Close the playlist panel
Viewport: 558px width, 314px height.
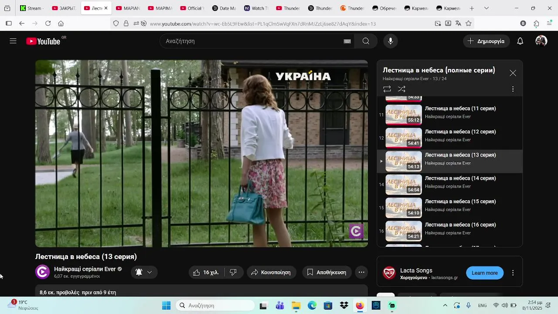tap(513, 73)
